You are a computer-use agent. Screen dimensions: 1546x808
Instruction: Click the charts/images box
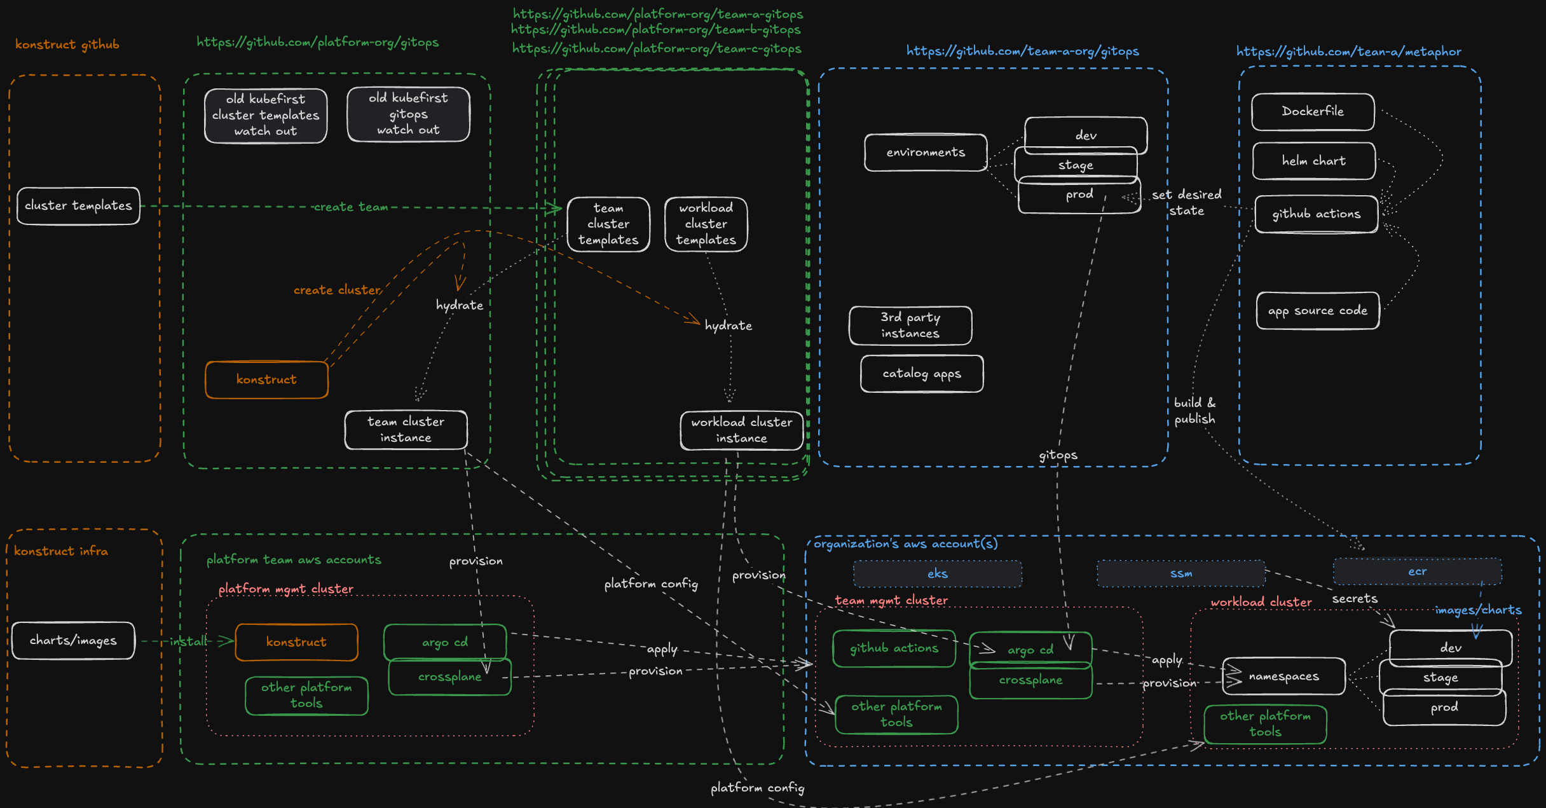[73, 641]
